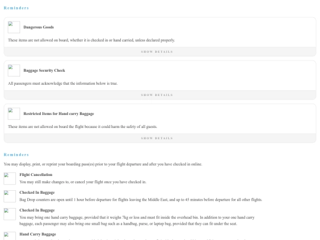Click the Baggage Security Check icon
The width and height of the screenshot is (320, 240).
[x=14, y=71]
